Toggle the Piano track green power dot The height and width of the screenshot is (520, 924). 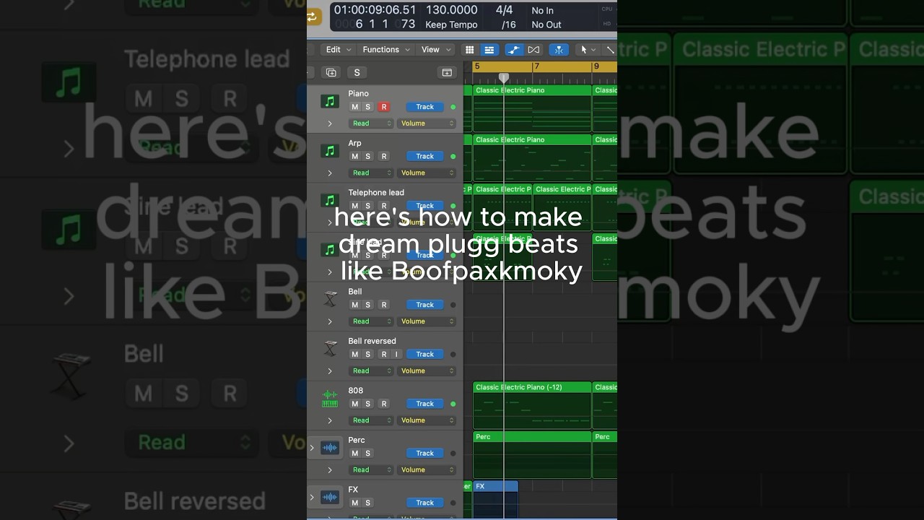coord(453,107)
